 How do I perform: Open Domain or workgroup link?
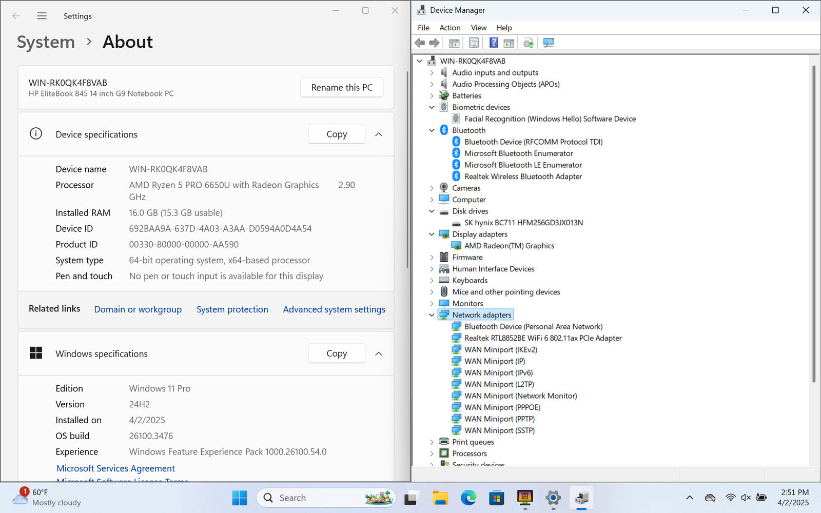[138, 309]
